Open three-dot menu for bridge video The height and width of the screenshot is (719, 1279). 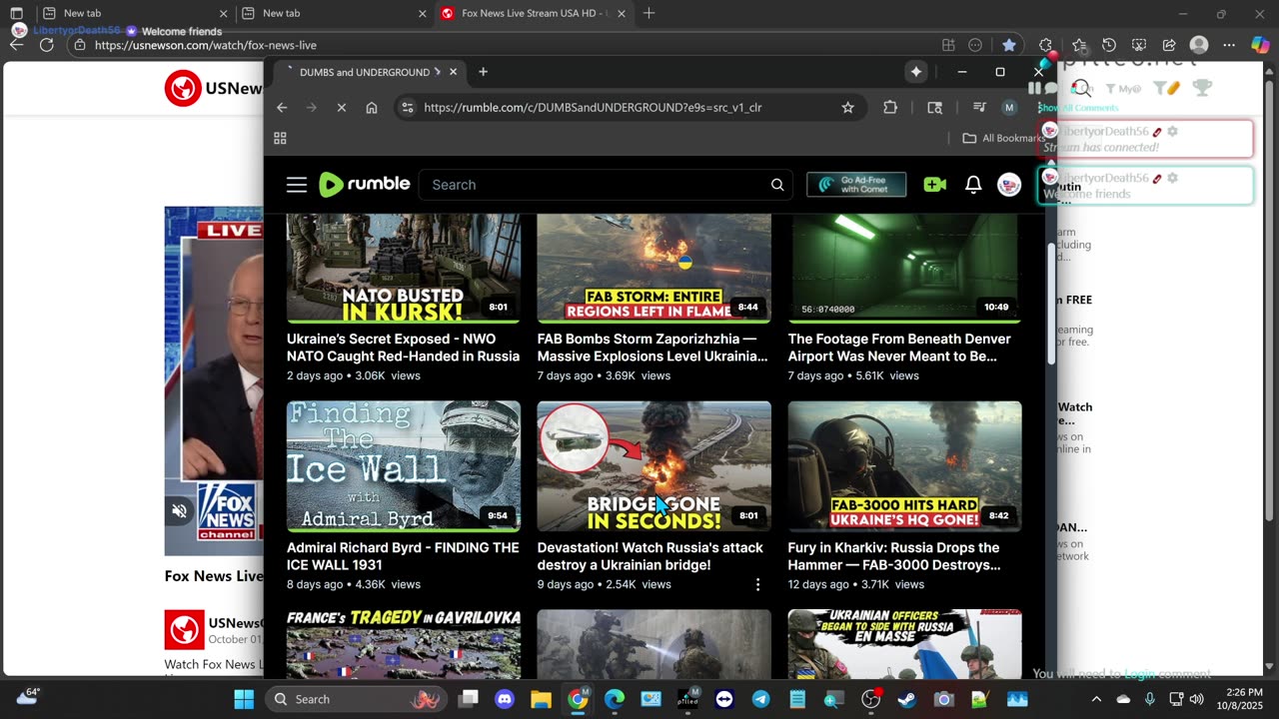tap(756, 584)
